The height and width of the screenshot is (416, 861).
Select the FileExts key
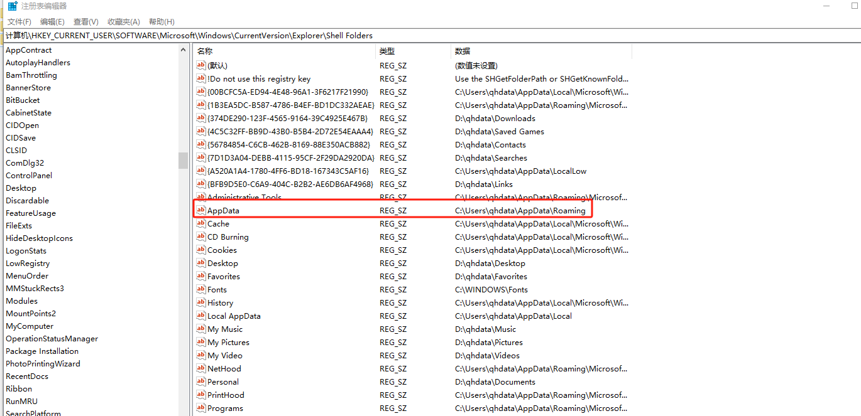coord(19,226)
